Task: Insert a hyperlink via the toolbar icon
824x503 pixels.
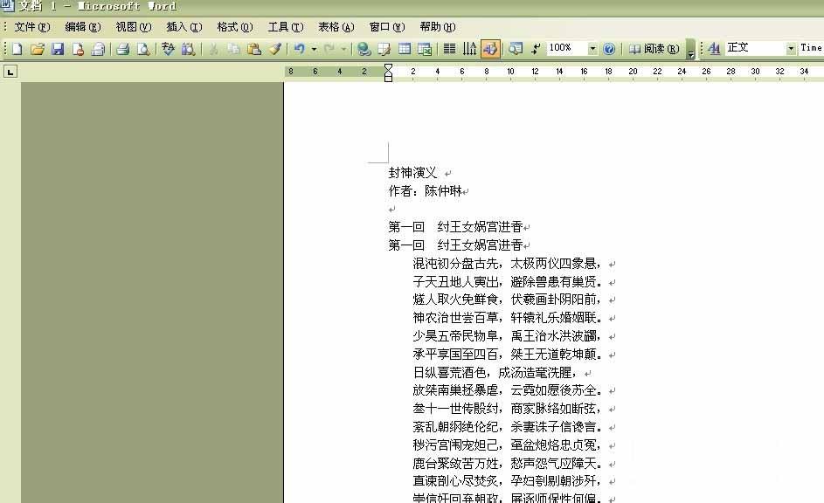Action: (364, 49)
